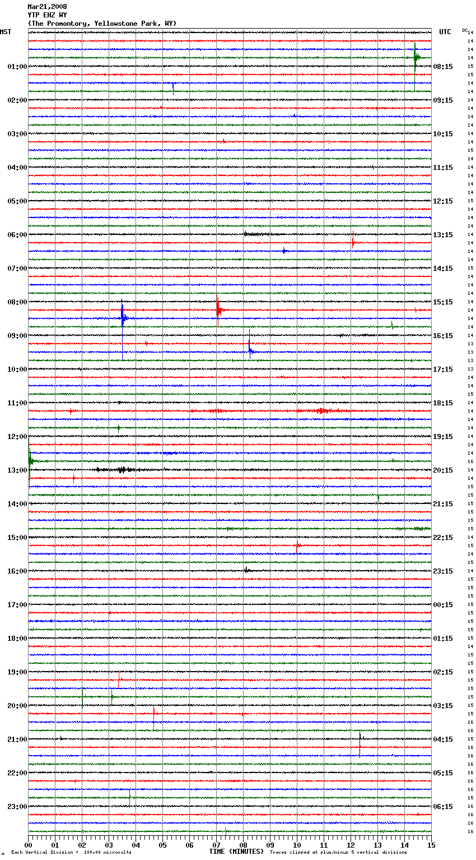Click the TIME (MINUTES) axis label
The height and width of the screenshot is (860, 476).
point(236,852)
